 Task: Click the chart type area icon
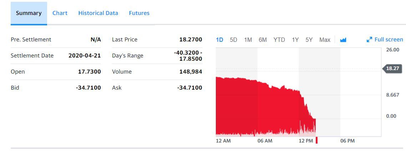pos(343,40)
